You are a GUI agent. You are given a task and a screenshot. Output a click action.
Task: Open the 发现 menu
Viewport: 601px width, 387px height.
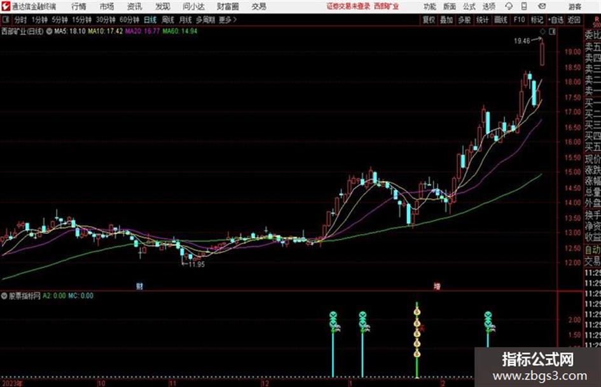pyautogui.click(x=163, y=6)
